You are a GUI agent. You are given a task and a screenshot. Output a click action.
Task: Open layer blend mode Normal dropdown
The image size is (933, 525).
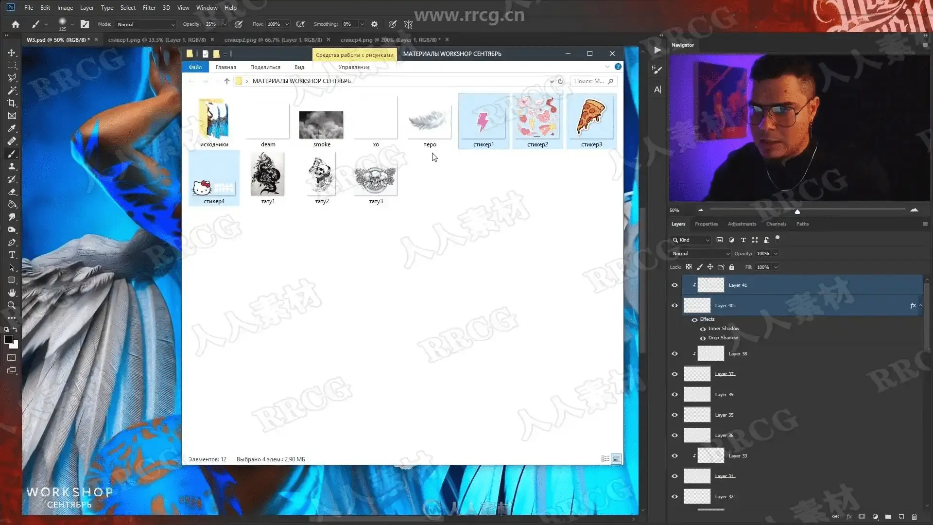point(700,254)
